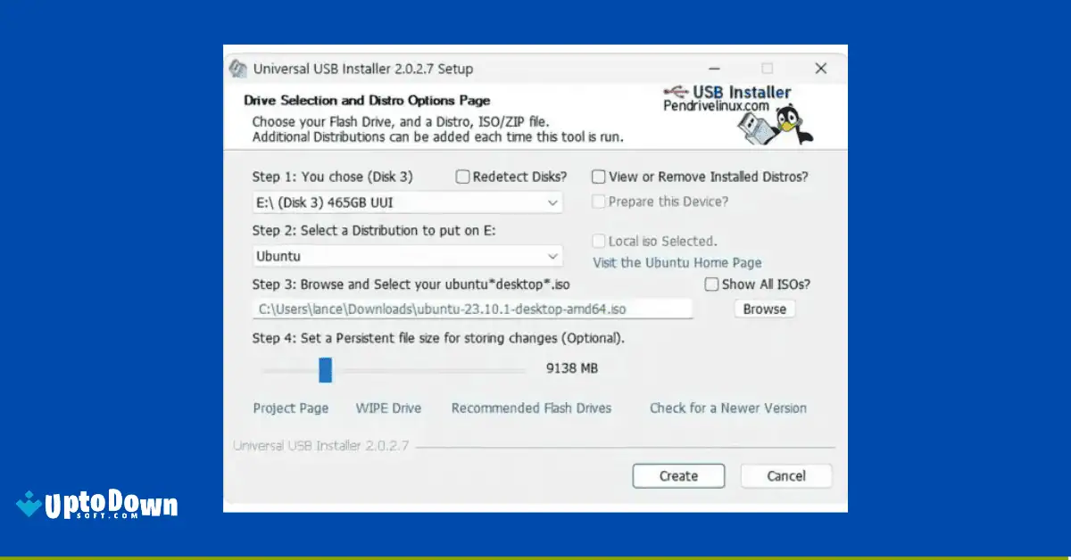Check for a Newer Version
Viewport: 1071px width, 560px height.
pyautogui.click(x=727, y=408)
